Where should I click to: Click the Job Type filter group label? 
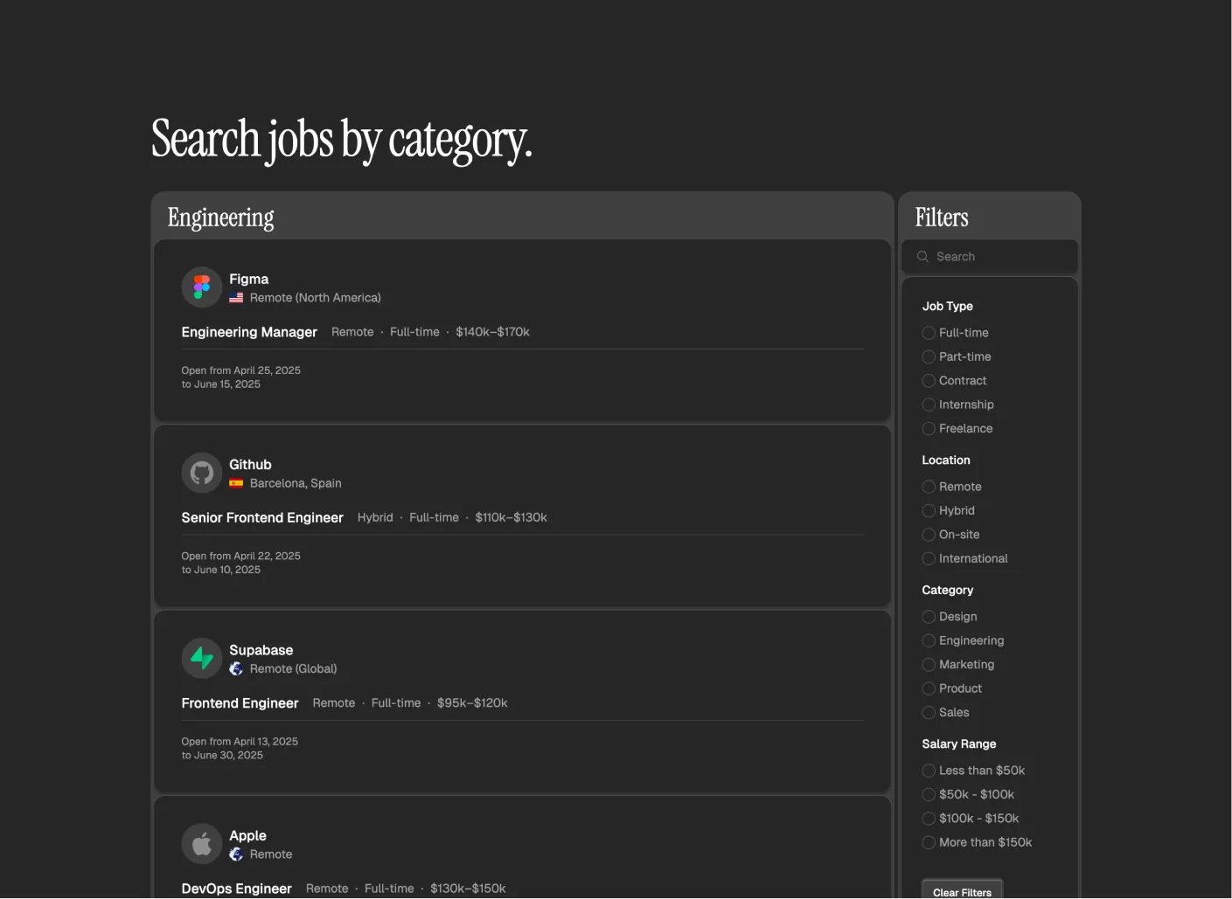pos(948,307)
